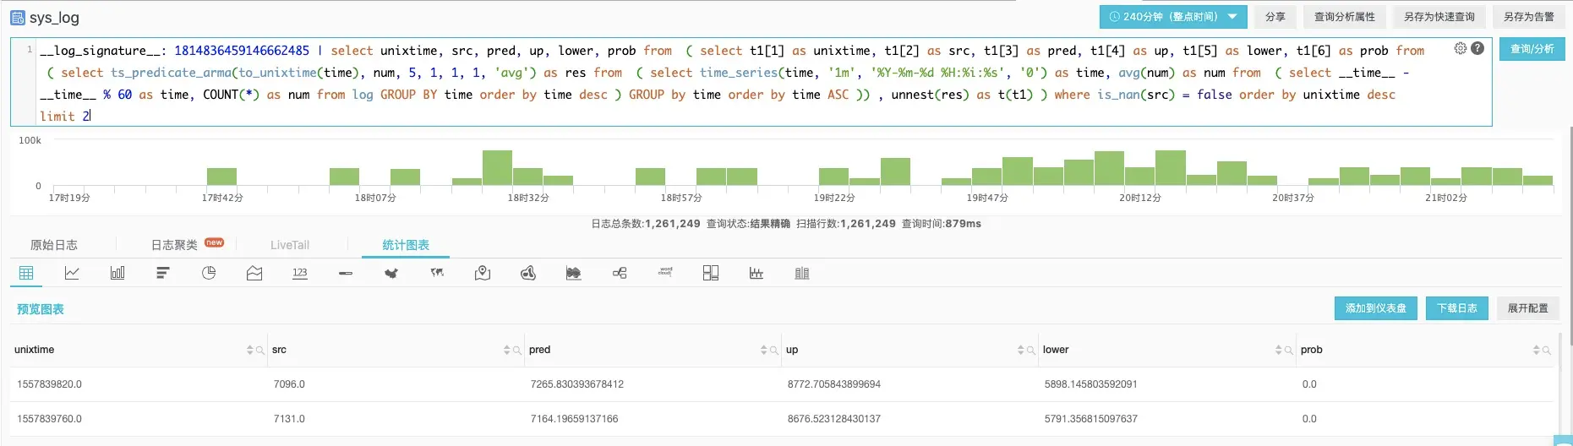Select the Sankey diagram icon
The image size is (1573, 446).
[x=620, y=273]
